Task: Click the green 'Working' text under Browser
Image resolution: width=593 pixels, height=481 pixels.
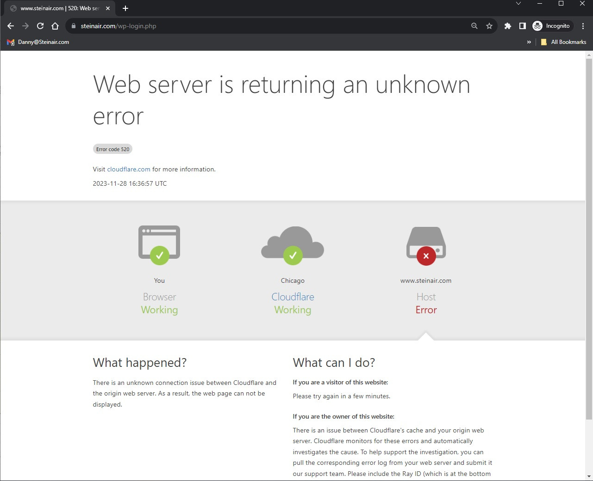Action: click(159, 310)
